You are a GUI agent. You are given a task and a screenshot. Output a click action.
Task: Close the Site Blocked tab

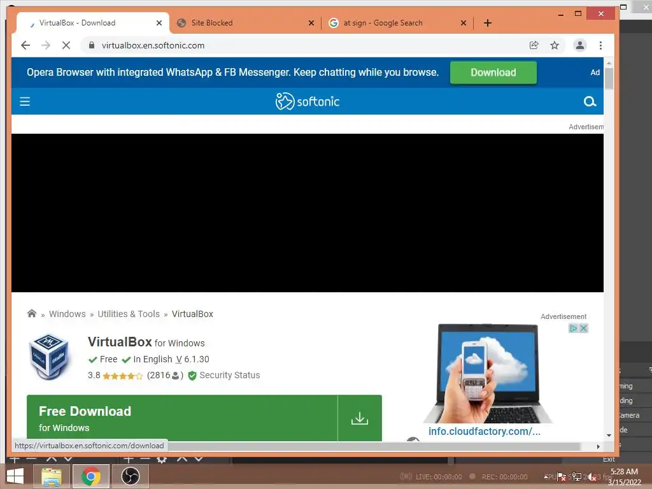311,23
